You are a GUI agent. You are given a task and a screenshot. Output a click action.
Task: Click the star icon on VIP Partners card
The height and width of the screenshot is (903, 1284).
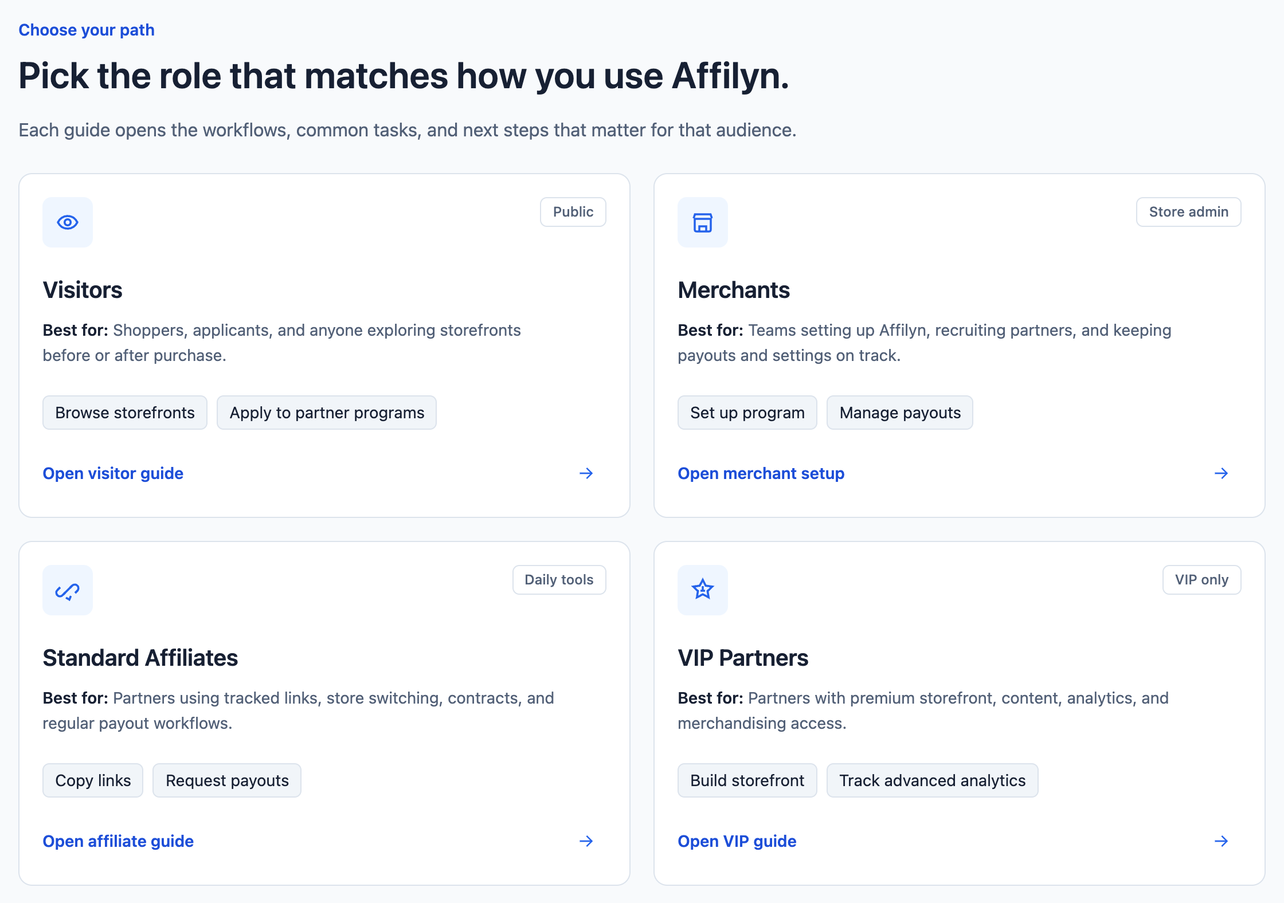pos(703,590)
